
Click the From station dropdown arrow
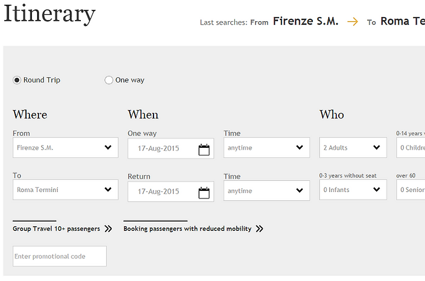click(108, 147)
